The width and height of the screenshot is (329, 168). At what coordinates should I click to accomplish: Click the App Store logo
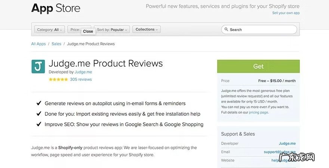[56, 8]
